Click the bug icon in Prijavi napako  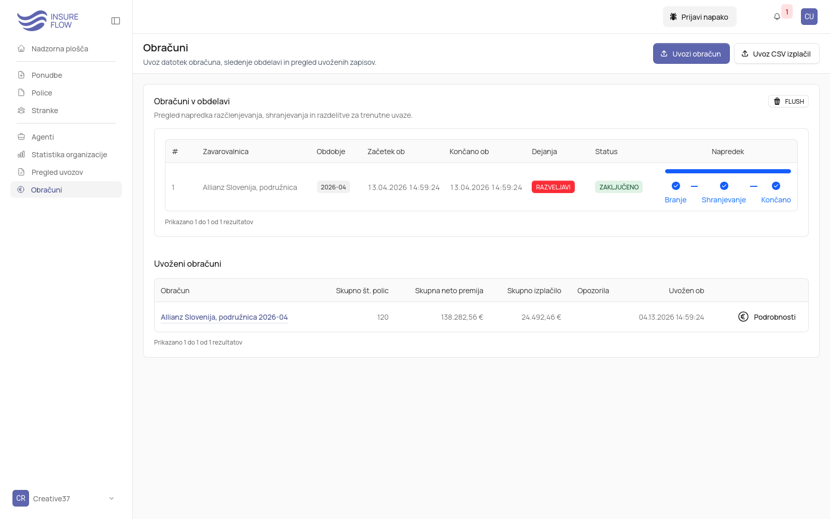pyautogui.click(x=673, y=17)
